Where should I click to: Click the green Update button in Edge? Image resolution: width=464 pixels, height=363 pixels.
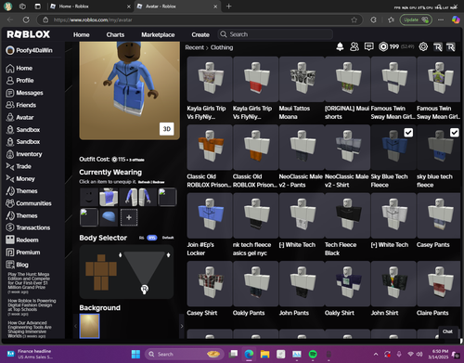click(x=416, y=19)
